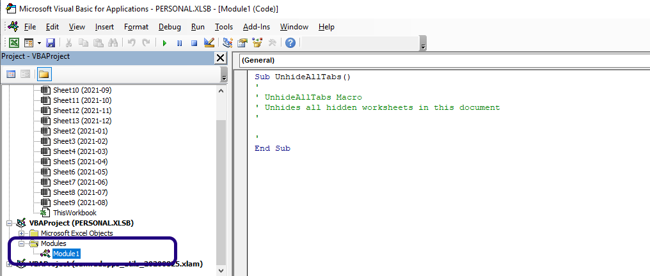Click the Insert UserForm toolbar icon
The height and width of the screenshot is (276, 650).
tap(29, 43)
